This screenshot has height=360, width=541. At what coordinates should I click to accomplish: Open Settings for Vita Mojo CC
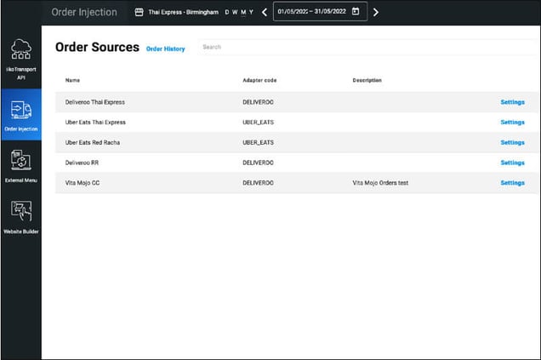pos(512,183)
